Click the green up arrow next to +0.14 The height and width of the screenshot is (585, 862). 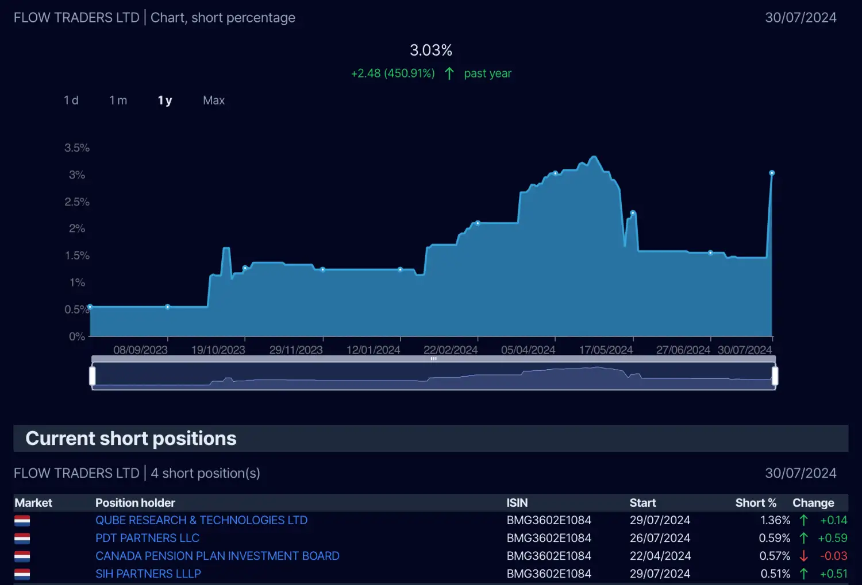click(803, 520)
